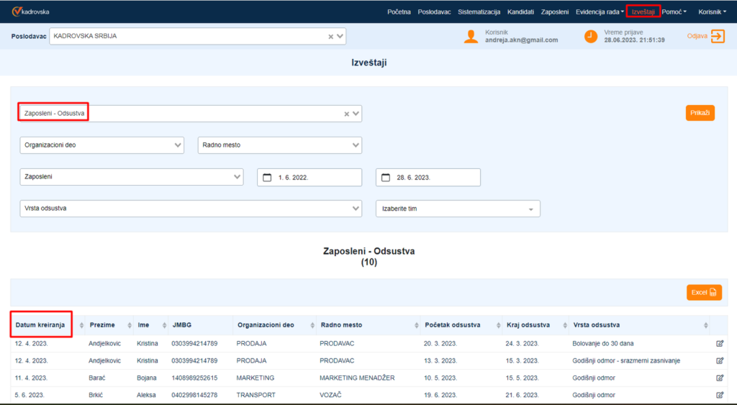
Task: Click the Kadrovska logo in the header
Action: (x=30, y=12)
